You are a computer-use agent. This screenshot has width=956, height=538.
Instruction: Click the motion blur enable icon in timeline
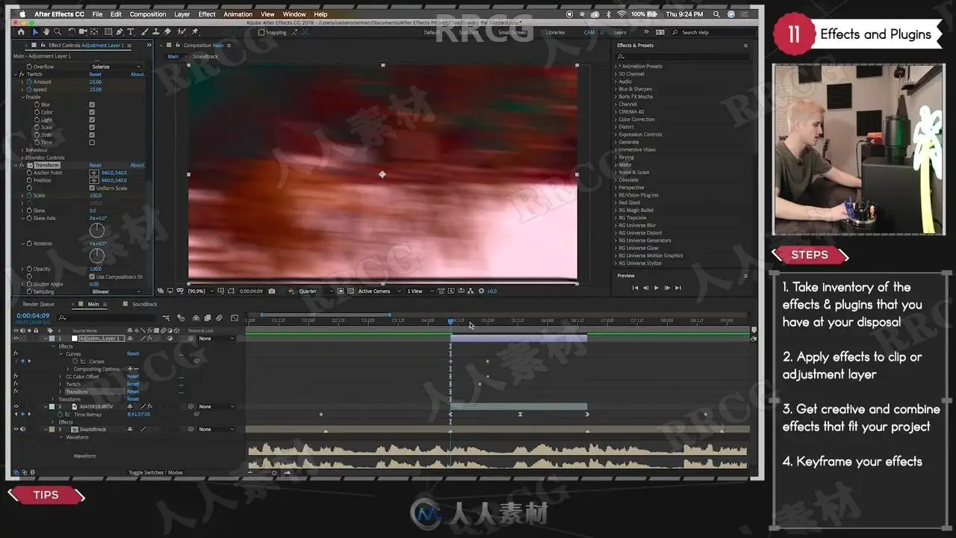tap(219, 318)
